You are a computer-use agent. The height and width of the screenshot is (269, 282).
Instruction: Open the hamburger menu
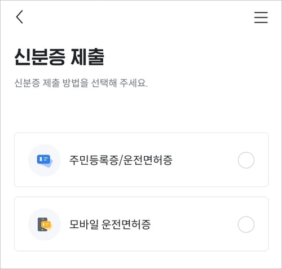pos(261,17)
